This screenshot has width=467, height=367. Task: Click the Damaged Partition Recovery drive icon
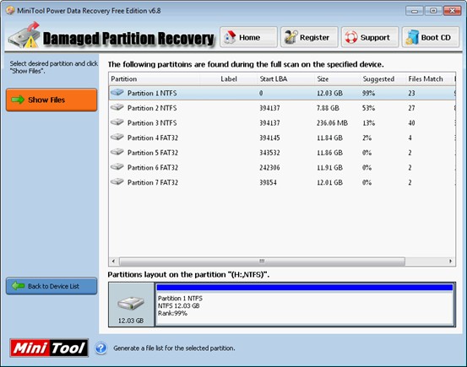[x=24, y=35]
